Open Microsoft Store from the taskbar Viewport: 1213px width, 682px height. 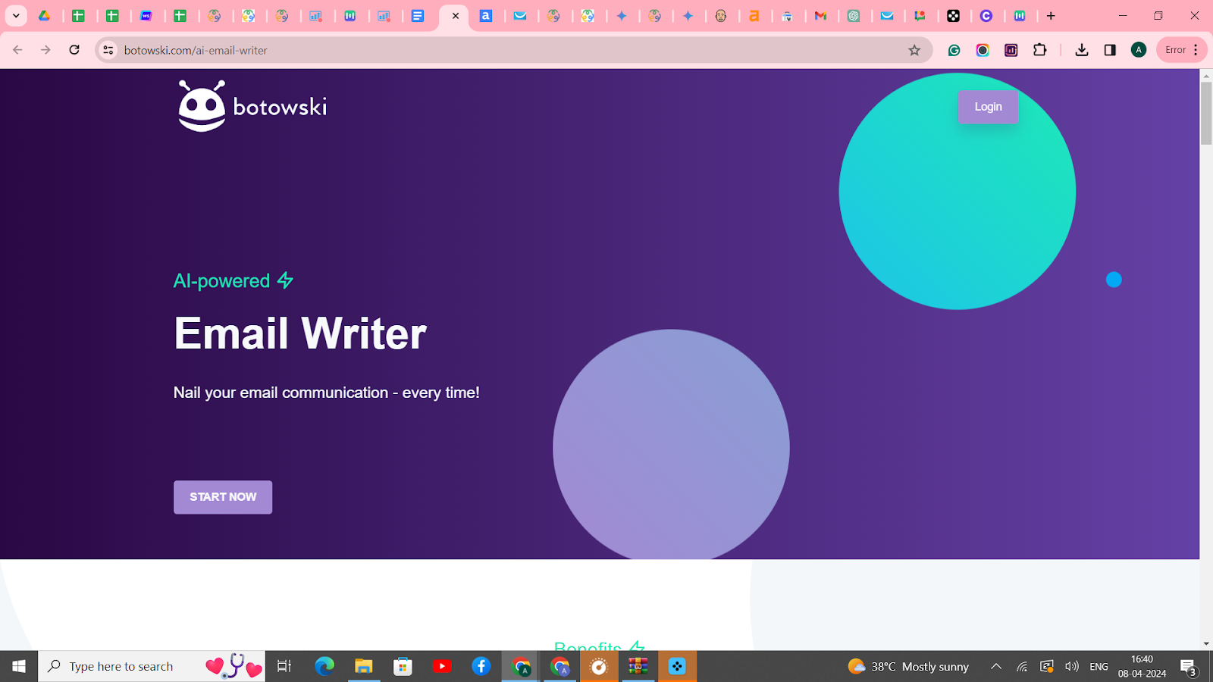[403, 666]
